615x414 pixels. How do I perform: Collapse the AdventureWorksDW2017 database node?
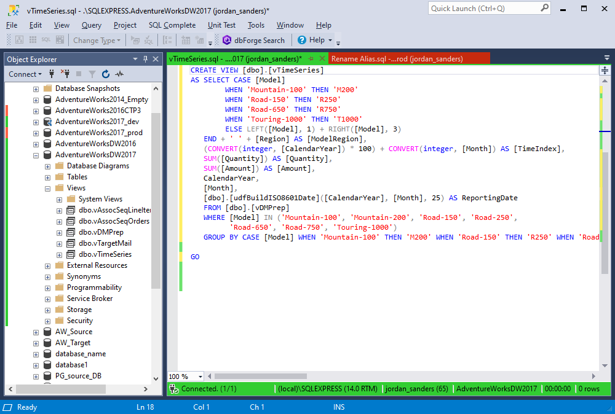point(36,155)
